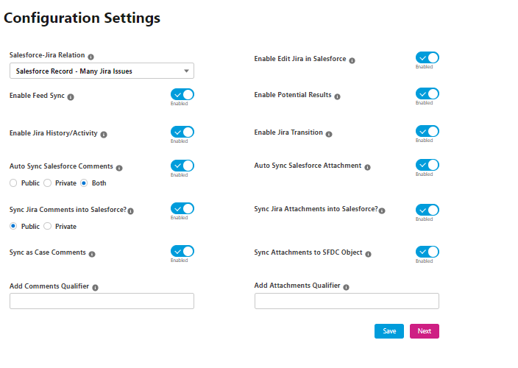518x368 pixels.
Task: Click info icon beside Add Comments Qualifier
Action: tap(96, 288)
